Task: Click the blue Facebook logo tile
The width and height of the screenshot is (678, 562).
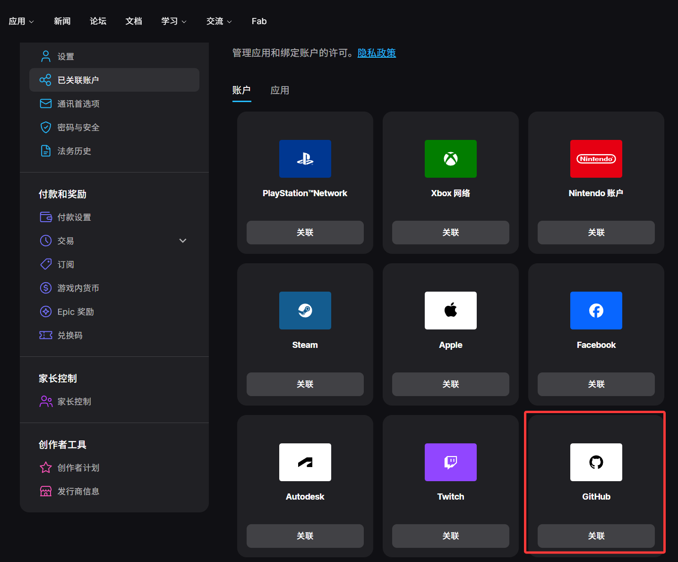Action: [596, 311]
